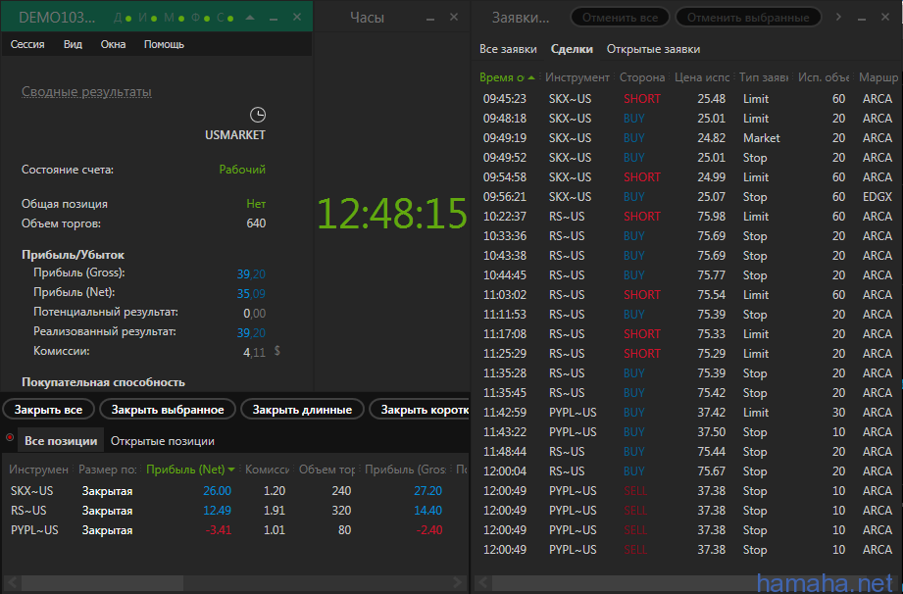903x594 pixels.
Task: Click the Д connection status indicator
Action: click(123, 18)
